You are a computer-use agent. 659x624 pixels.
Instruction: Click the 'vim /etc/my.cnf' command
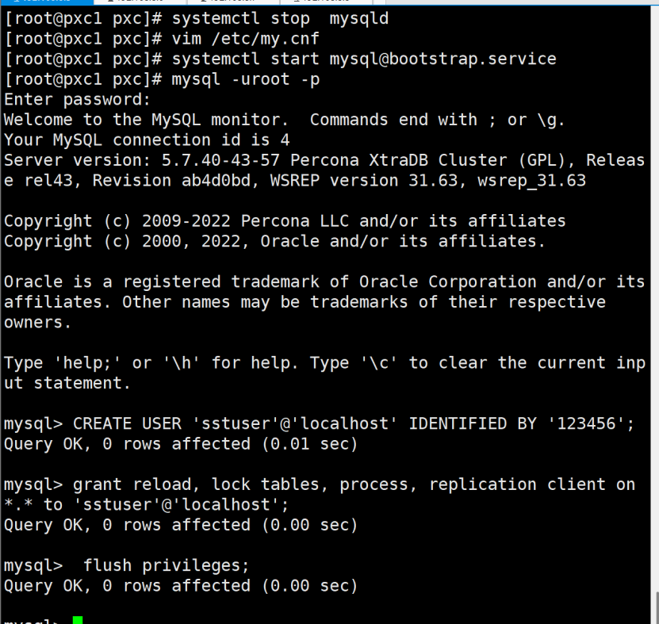(246, 39)
